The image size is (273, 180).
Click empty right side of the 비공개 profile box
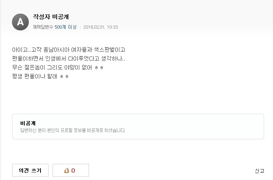point(202,126)
